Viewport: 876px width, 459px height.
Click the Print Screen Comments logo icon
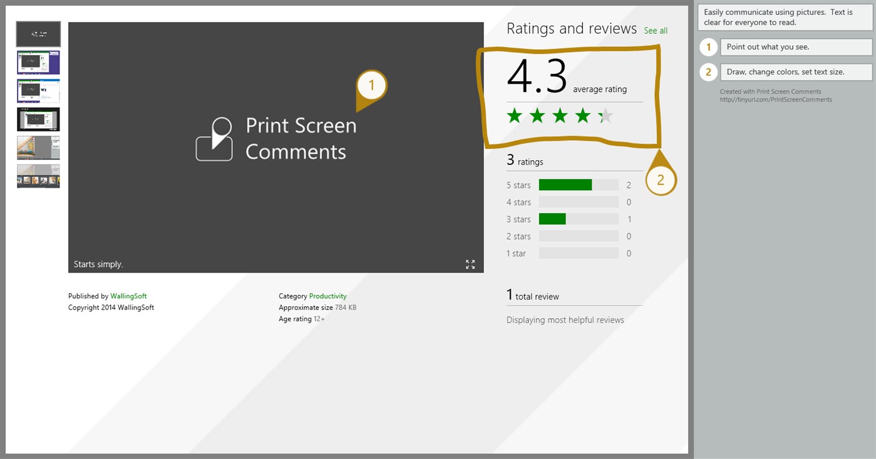click(214, 139)
